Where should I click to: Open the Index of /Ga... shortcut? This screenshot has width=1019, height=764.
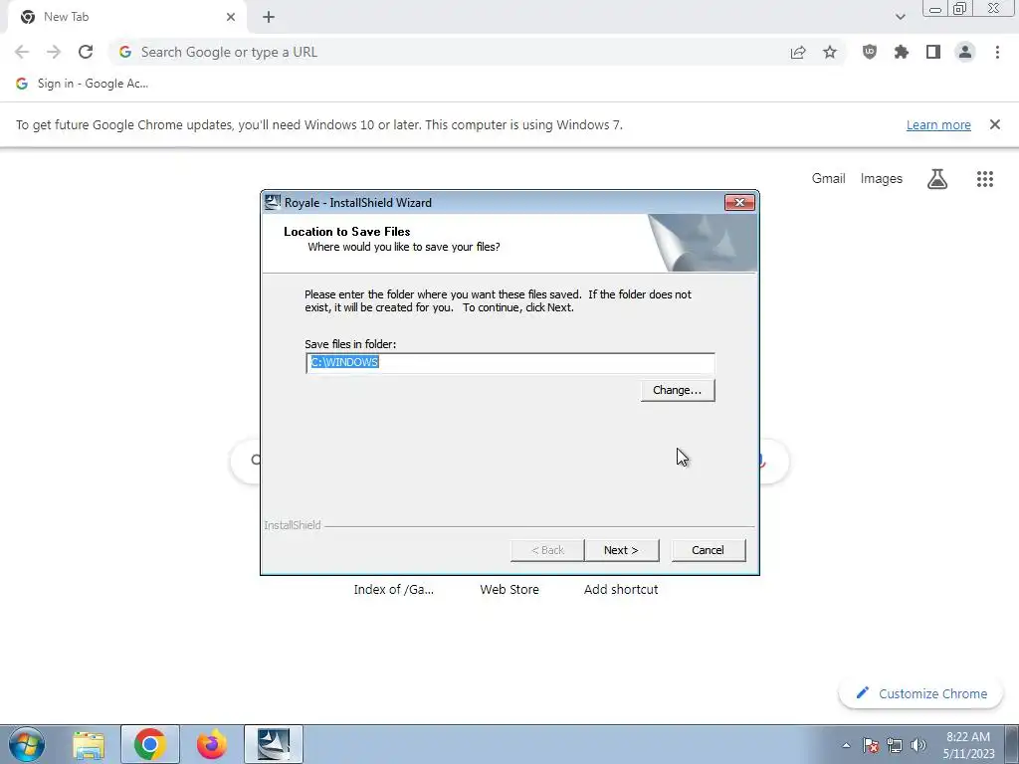click(x=393, y=589)
